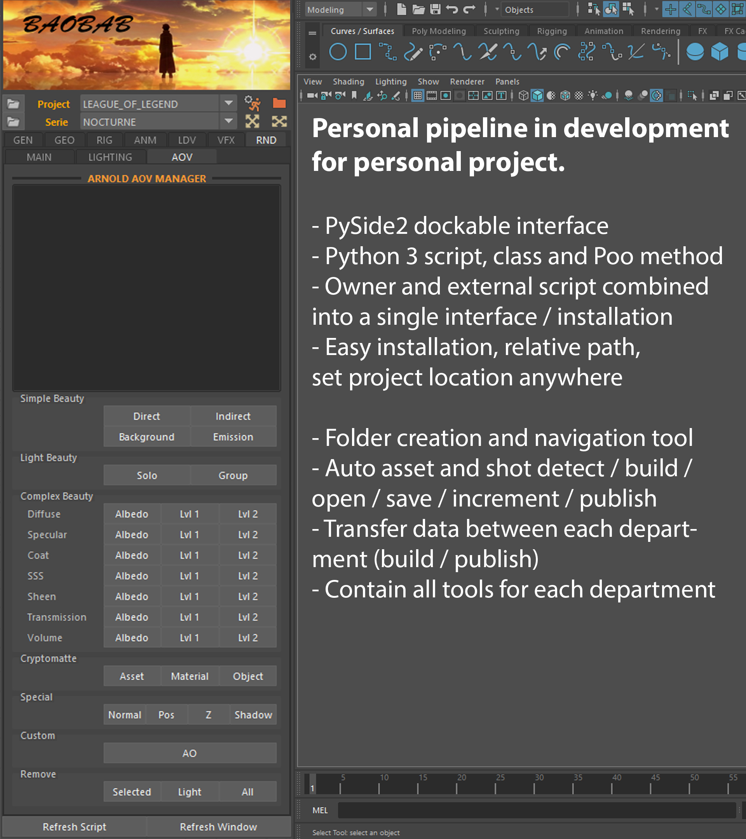Open the Renderer viewport menu
Image resolution: width=746 pixels, height=839 pixels.
tap(467, 82)
